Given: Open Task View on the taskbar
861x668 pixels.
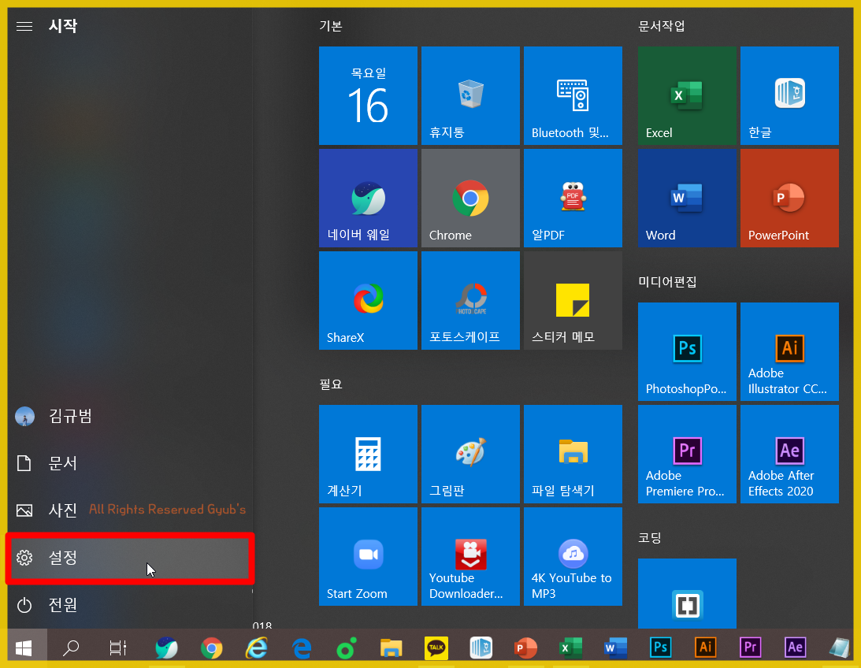Looking at the screenshot, I should [117, 648].
